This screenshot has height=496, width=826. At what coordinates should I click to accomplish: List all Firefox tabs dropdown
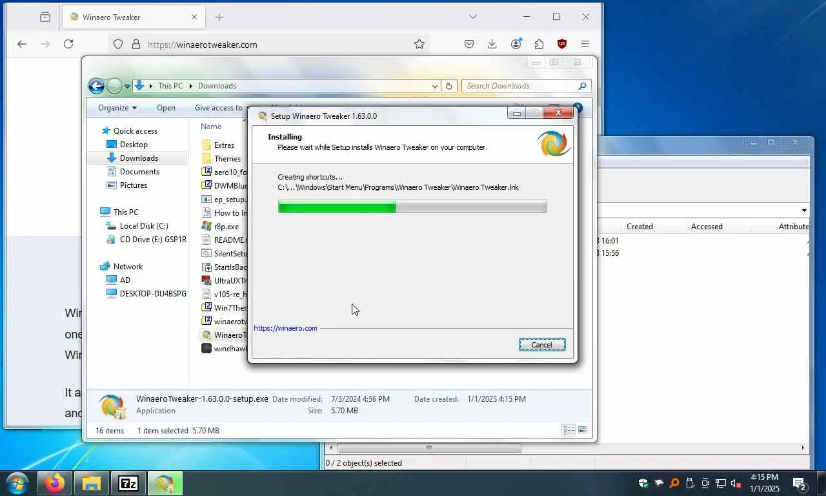pyautogui.click(x=473, y=17)
